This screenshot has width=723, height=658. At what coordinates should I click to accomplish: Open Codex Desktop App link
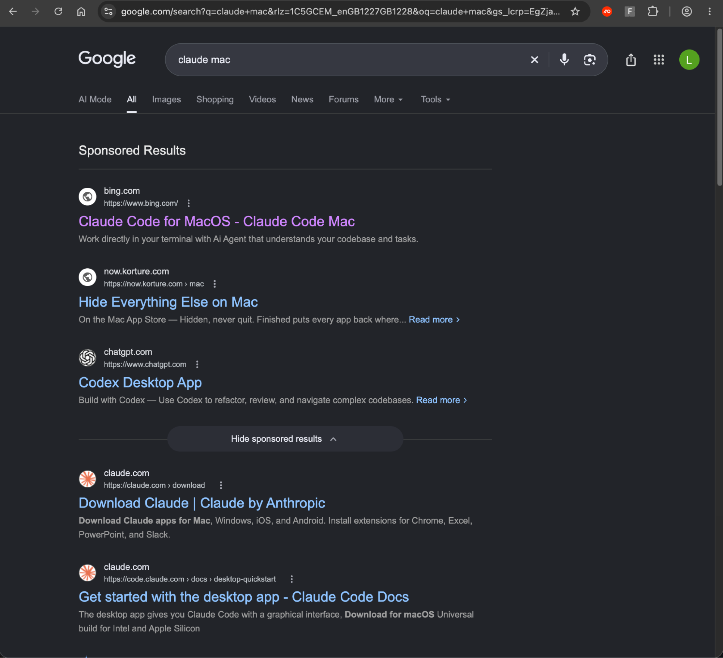click(140, 383)
